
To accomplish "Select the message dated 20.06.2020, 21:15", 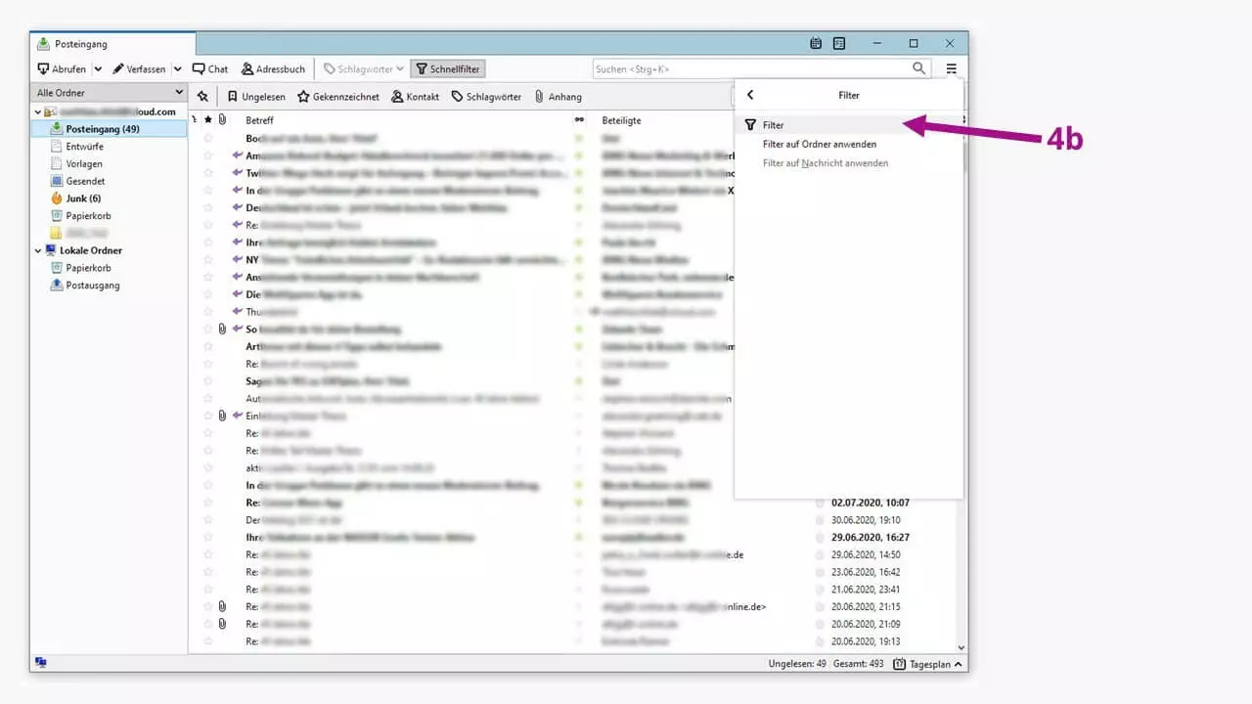I will [572, 607].
